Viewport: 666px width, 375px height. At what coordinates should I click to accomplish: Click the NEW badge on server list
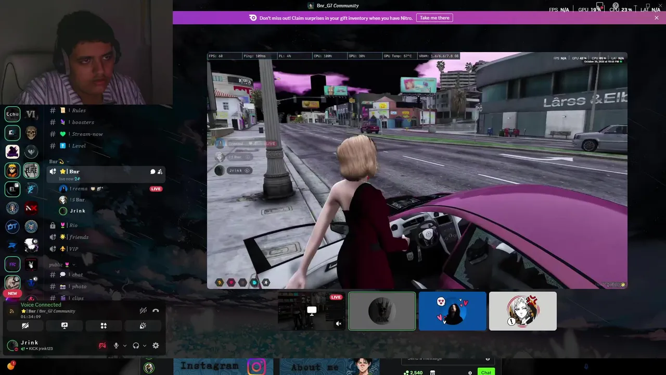(x=12, y=293)
